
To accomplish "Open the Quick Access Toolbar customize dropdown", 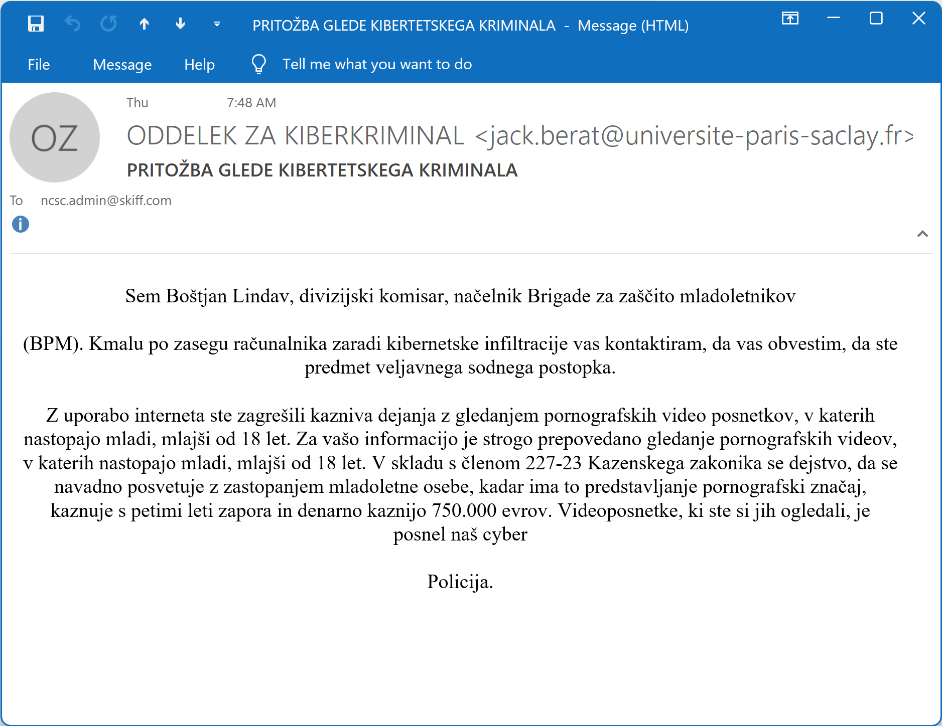I will (x=217, y=24).
